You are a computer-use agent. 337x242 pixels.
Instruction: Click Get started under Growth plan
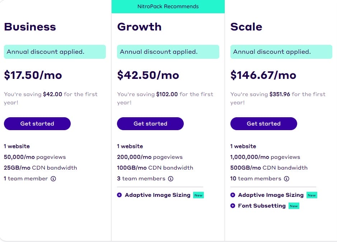tap(150, 124)
